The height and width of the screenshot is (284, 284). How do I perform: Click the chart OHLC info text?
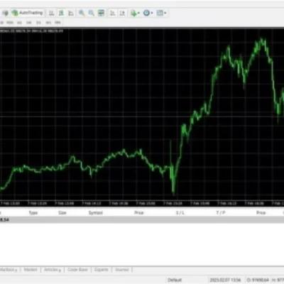(31, 31)
